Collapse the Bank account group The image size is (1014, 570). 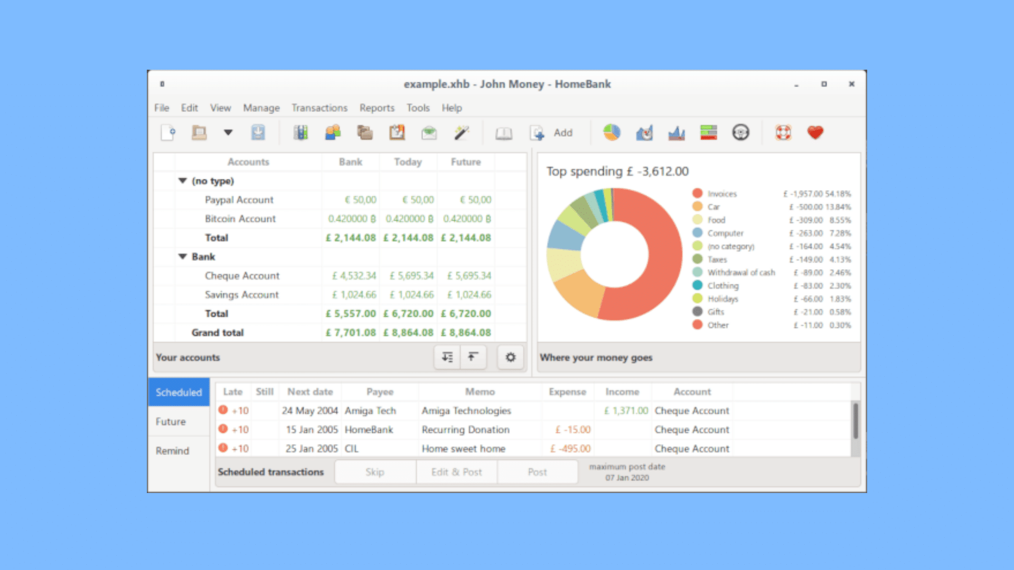(x=183, y=256)
